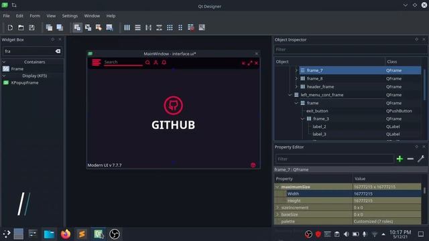Viewport: 429px width, 241px height.
Task: Open the Window menu
Action: tap(92, 16)
